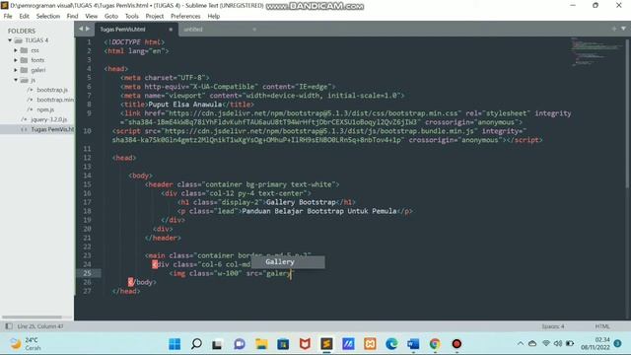The image size is (631, 355).
Task: Open XAMPP from taskbar
Action: coord(370,344)
